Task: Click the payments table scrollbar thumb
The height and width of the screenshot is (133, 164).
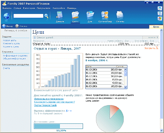Action: click(125, 74)
